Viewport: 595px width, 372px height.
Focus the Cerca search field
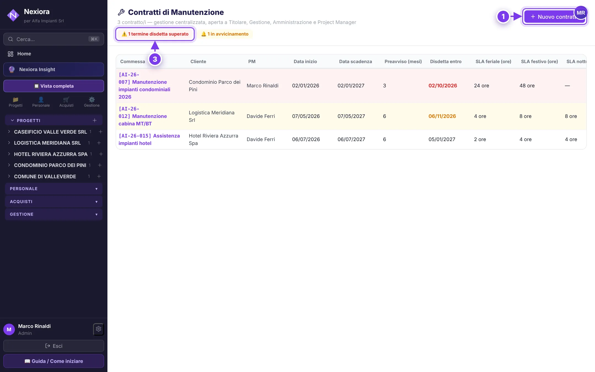click(54, 39)
